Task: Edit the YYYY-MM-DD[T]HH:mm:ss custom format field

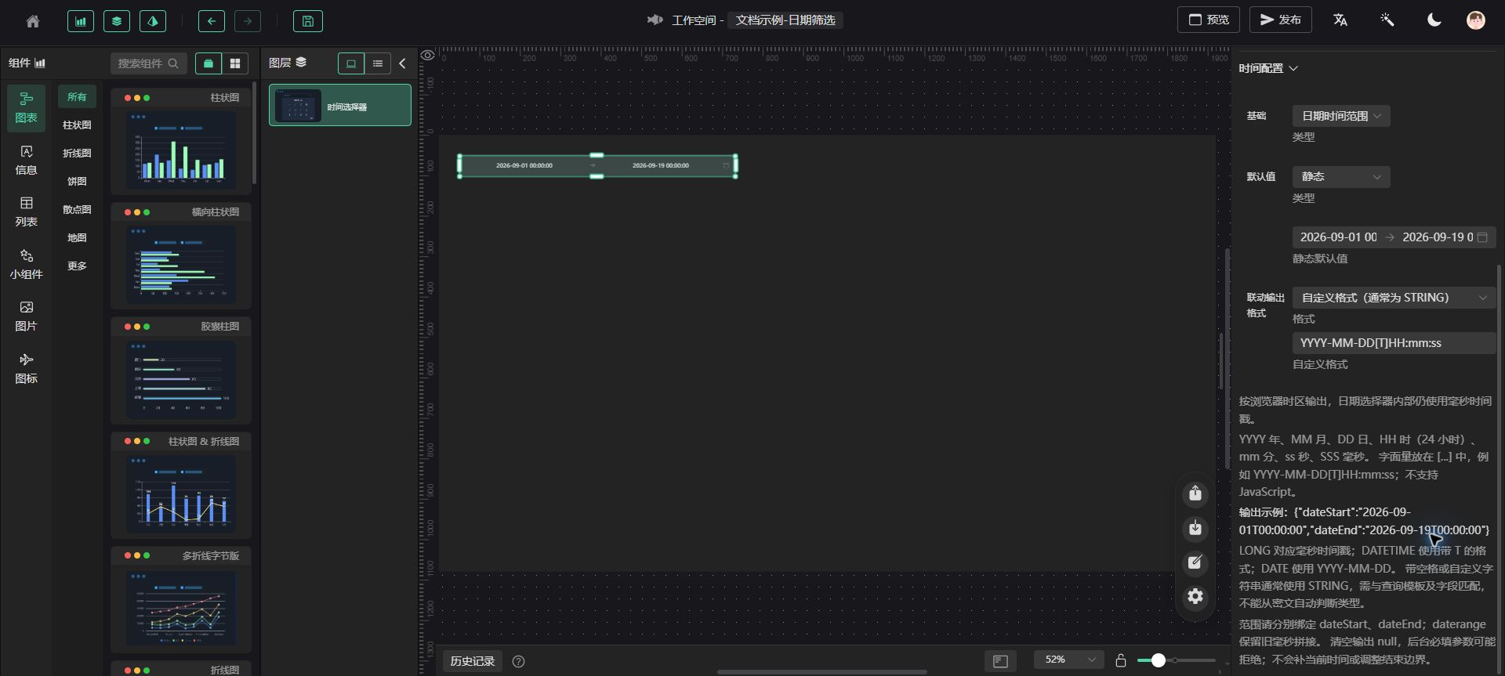Action: [1394, 343]
